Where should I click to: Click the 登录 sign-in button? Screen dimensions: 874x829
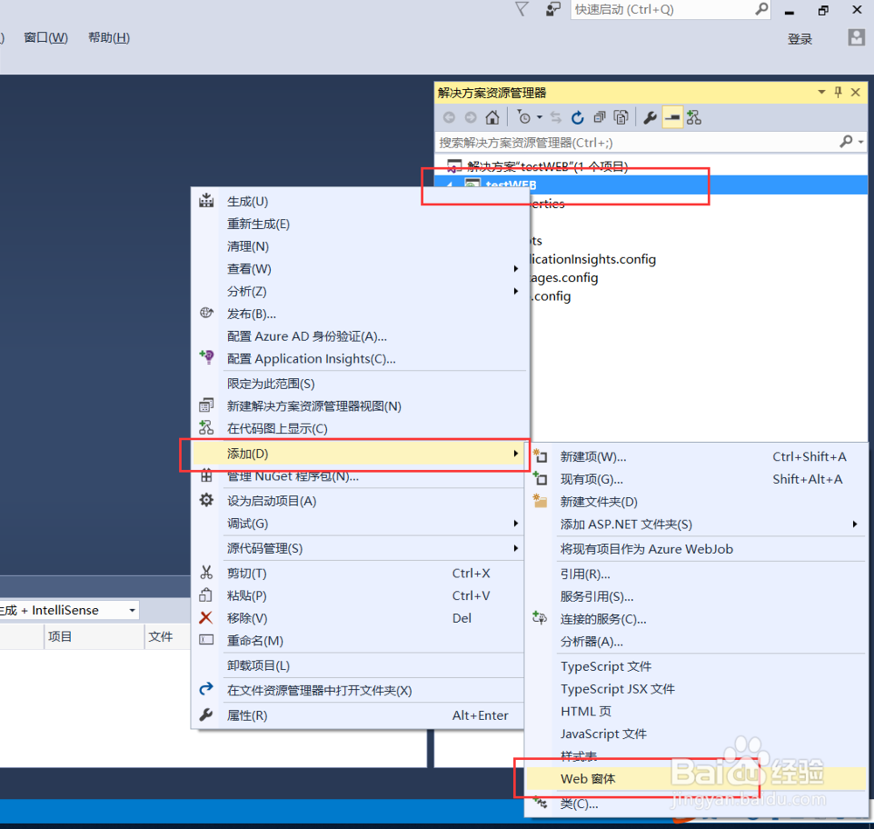(x=799, y=38)
